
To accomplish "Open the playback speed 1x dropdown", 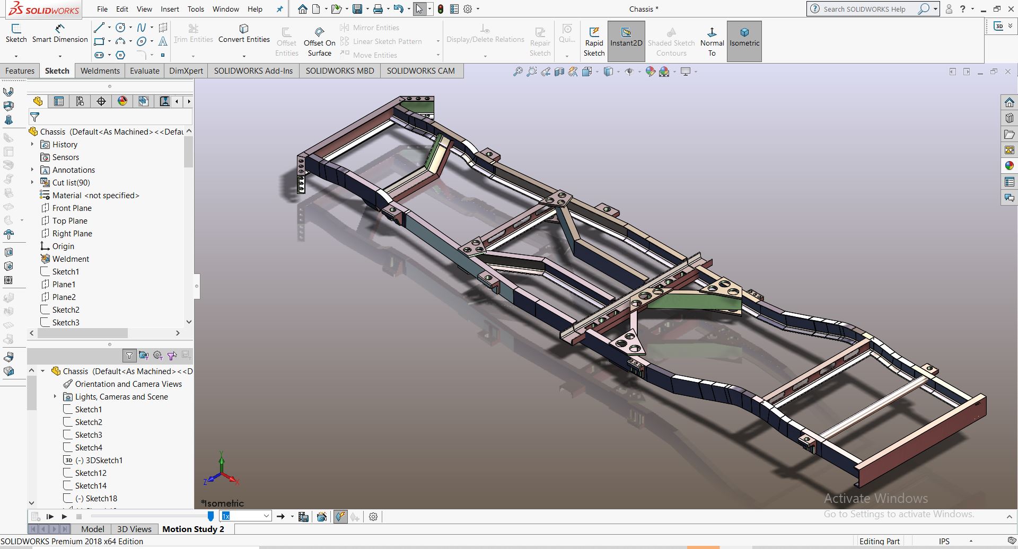I will pyautogui.click(x=266, y=516).
